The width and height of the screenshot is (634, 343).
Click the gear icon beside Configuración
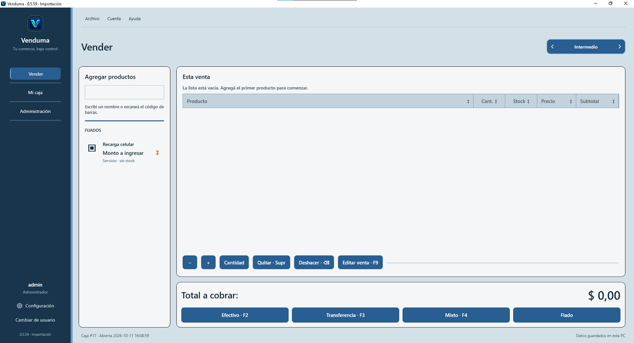19,306
